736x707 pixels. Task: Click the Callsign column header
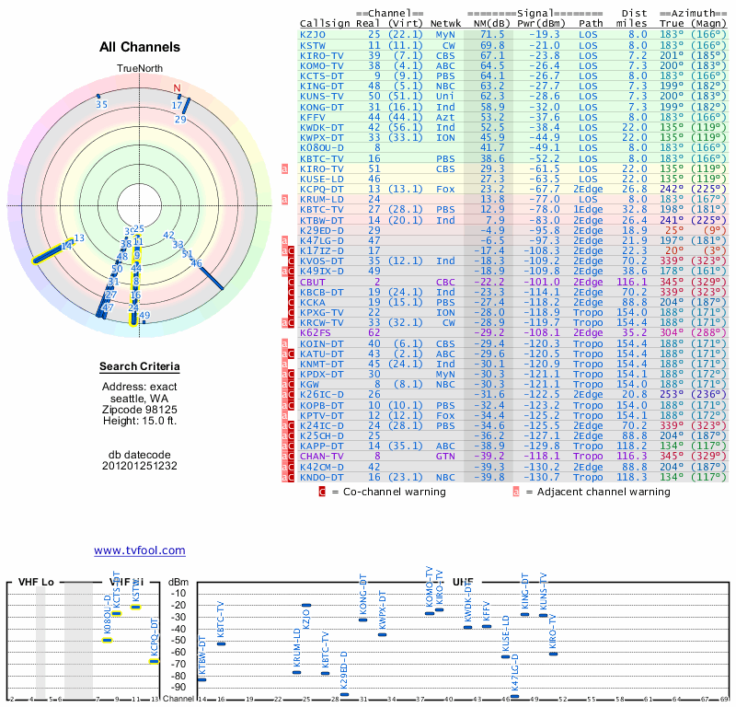325,21
